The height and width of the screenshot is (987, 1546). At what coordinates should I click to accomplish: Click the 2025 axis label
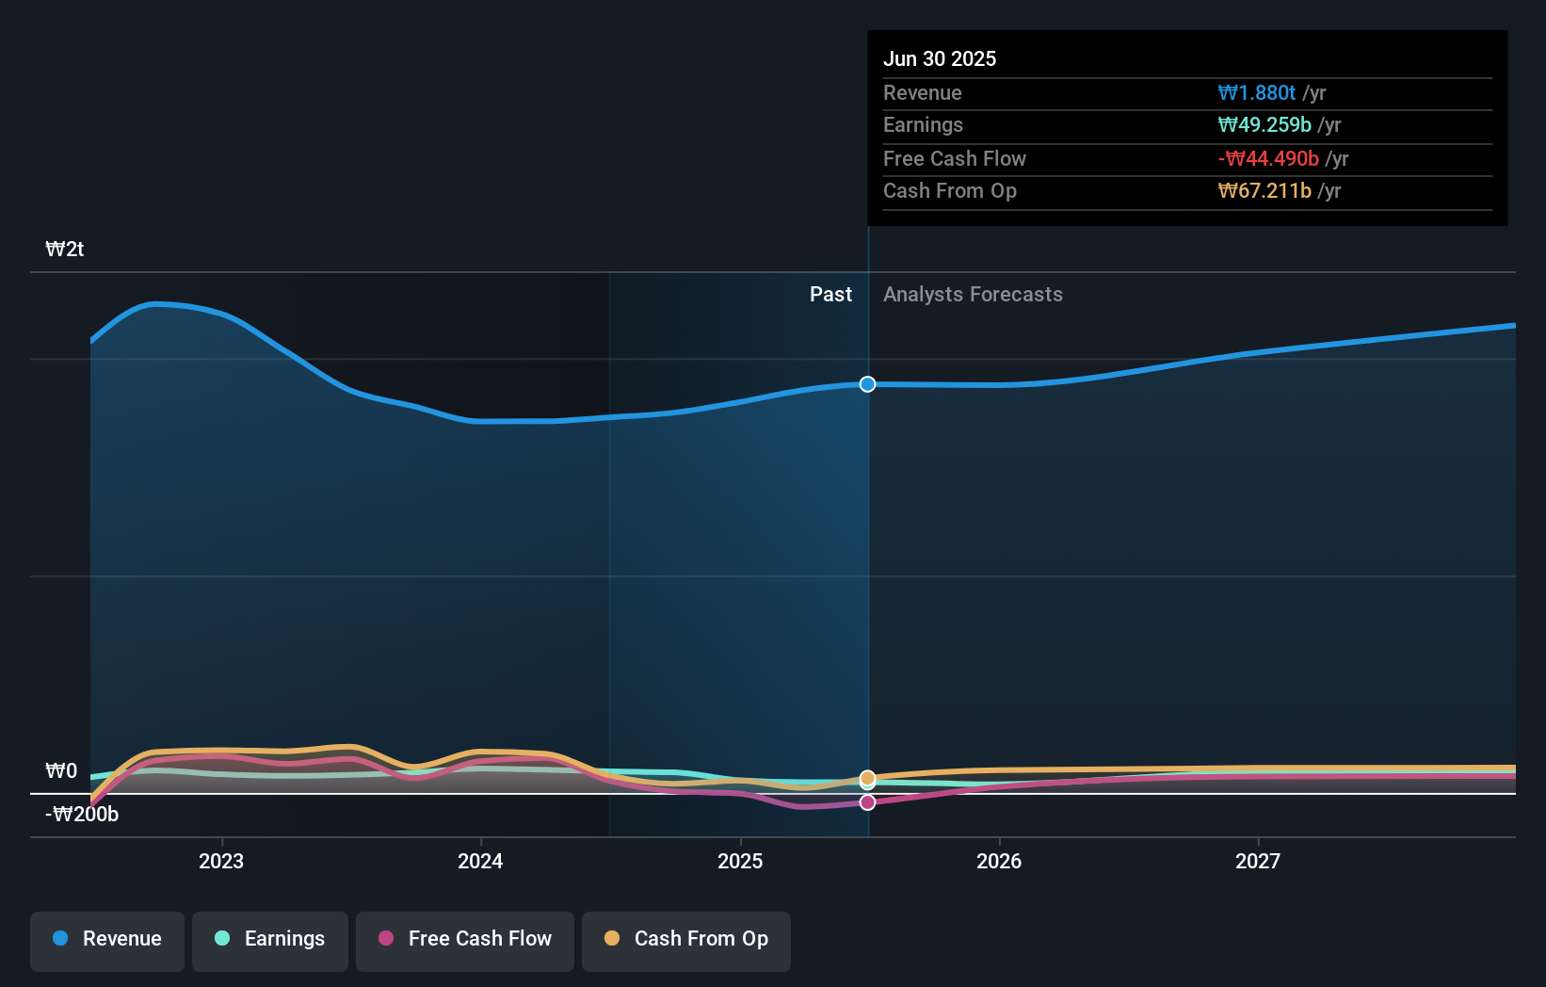[x=740, y=861]
